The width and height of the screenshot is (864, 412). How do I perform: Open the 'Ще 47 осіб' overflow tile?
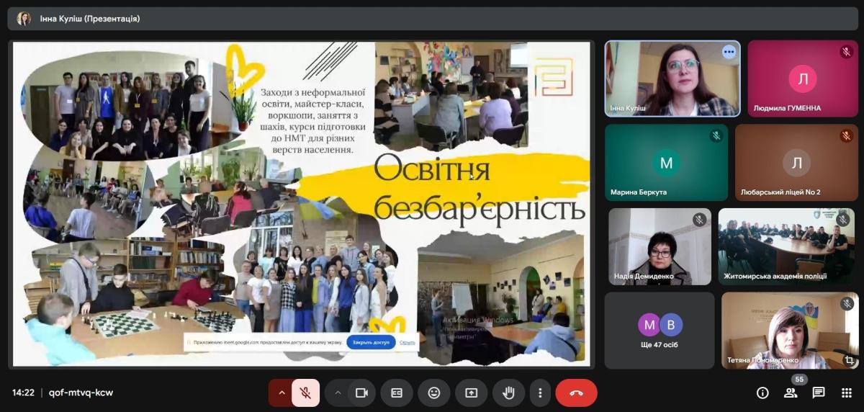pyautogui.click(x=660, y=331)
